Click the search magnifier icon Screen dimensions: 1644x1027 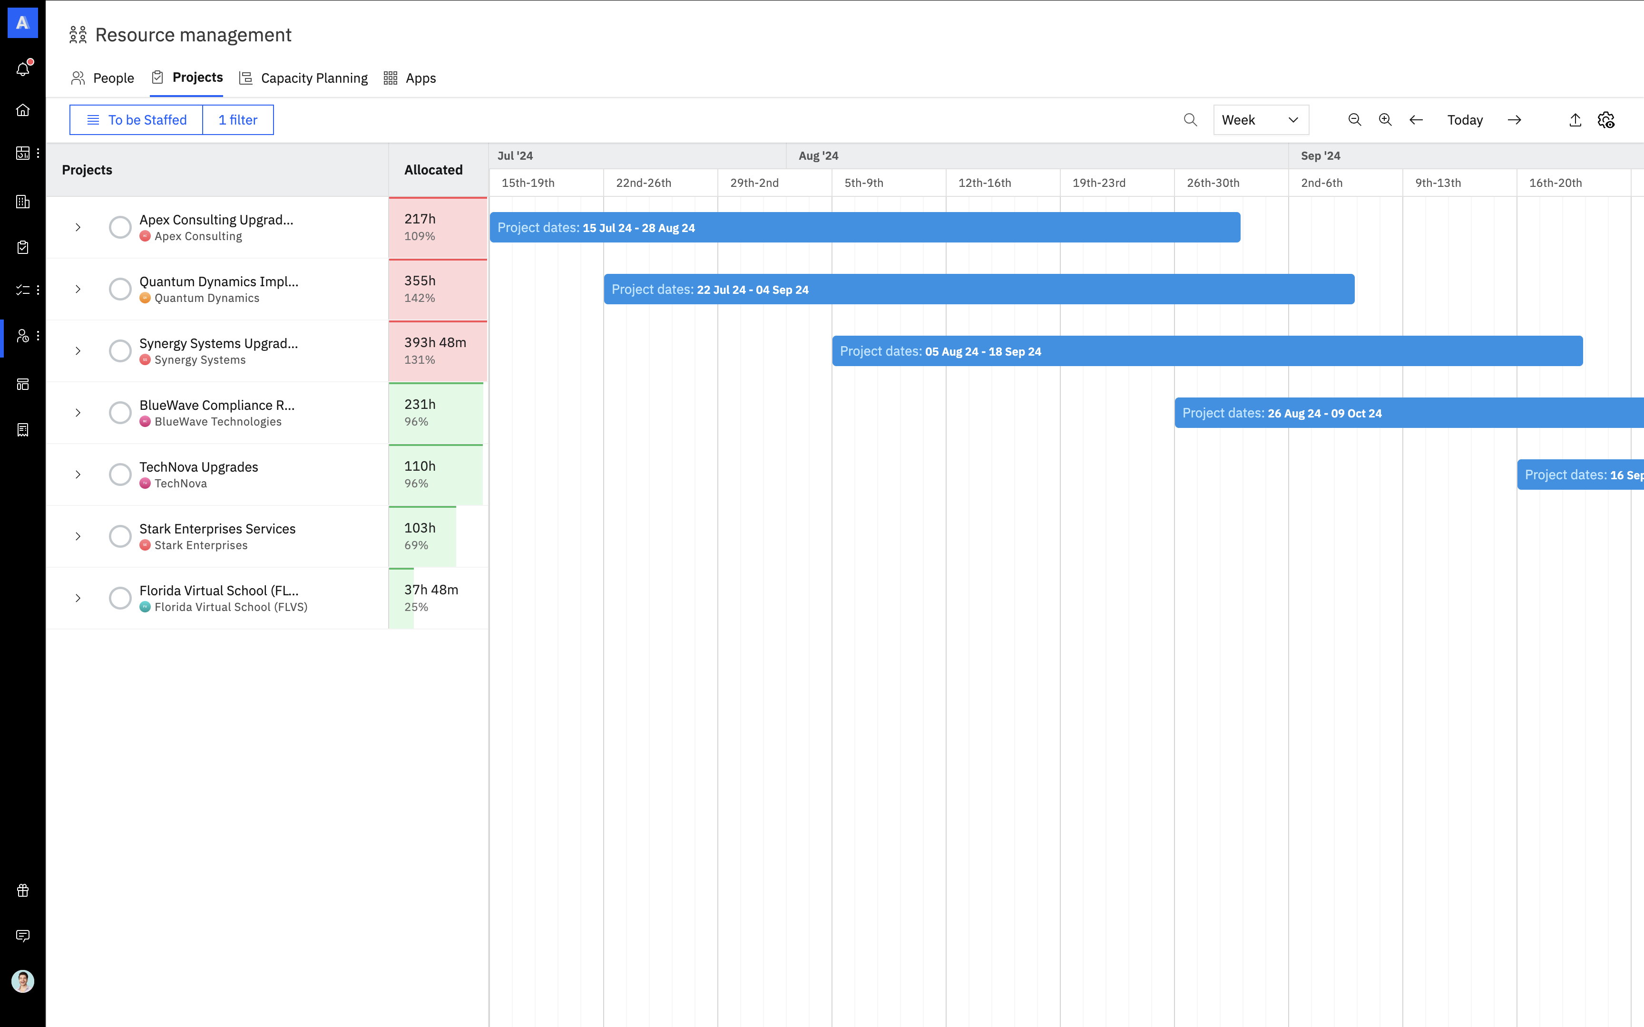[x=1190, y=119]
